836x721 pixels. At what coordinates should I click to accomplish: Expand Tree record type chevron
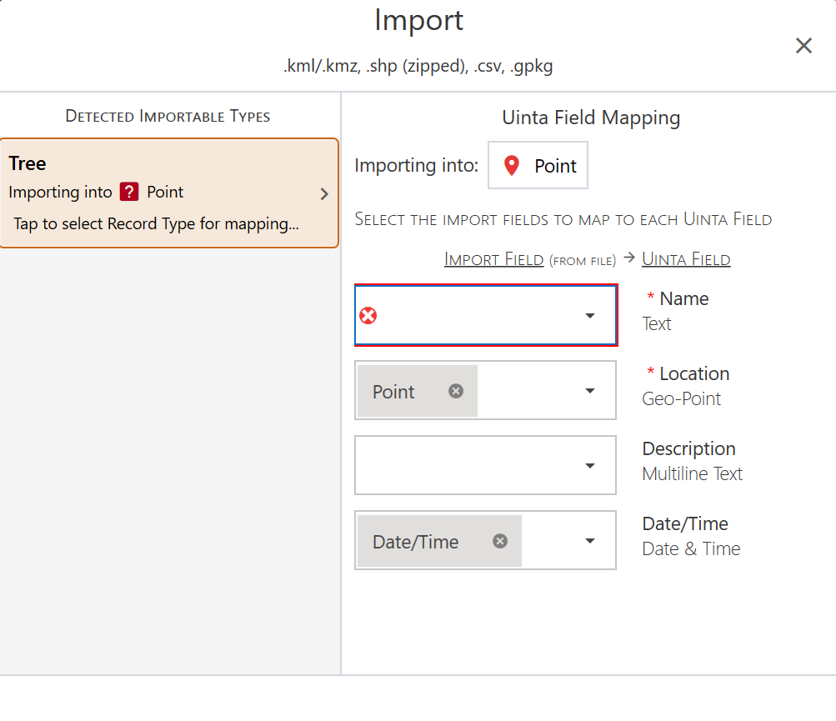[324, 194]
